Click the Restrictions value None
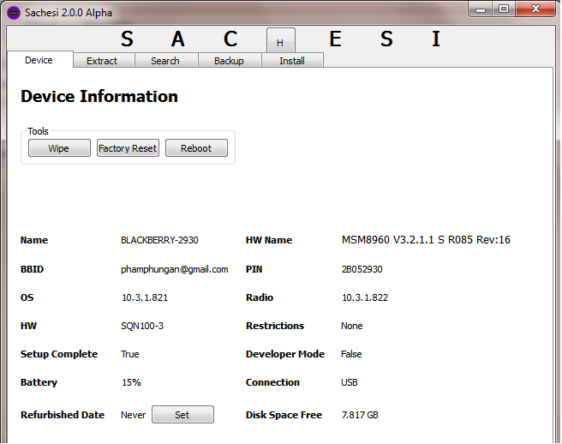The image size is (562, 444). pyautogui.click(x=351, y=326)
